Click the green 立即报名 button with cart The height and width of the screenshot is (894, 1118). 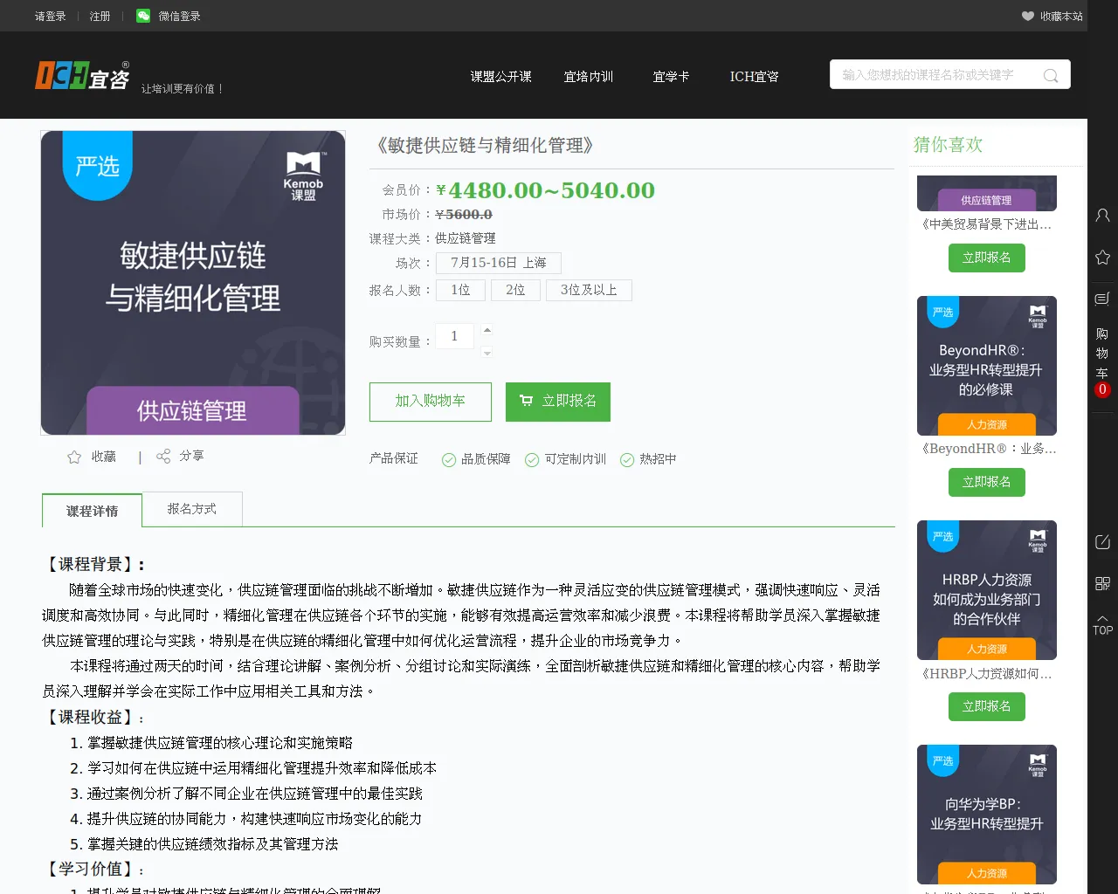(558, 402)
